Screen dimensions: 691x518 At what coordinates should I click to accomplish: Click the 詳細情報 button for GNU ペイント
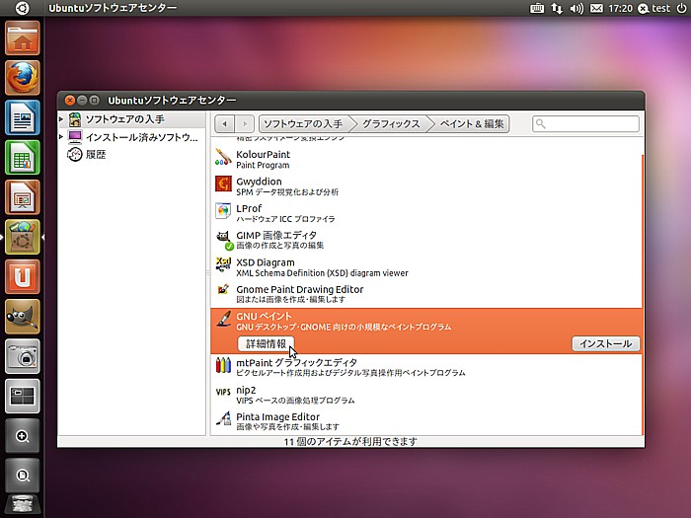click(x=267, y=344)
